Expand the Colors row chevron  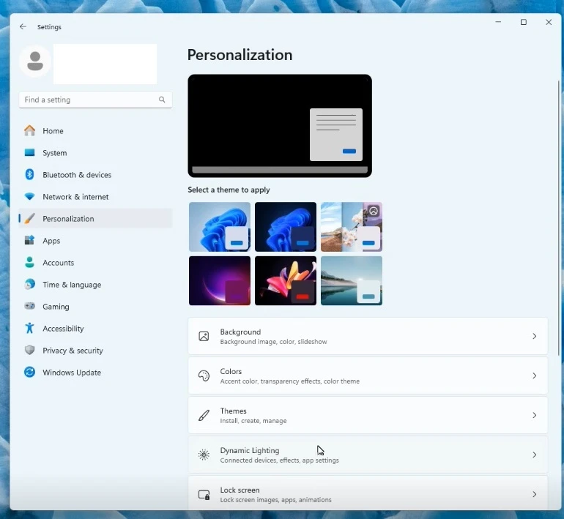pos(534,376)
